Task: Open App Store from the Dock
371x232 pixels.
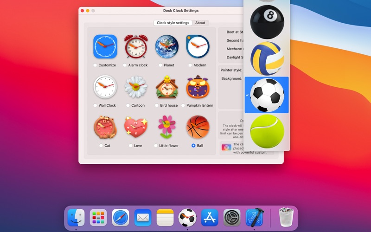Action: 210,218
